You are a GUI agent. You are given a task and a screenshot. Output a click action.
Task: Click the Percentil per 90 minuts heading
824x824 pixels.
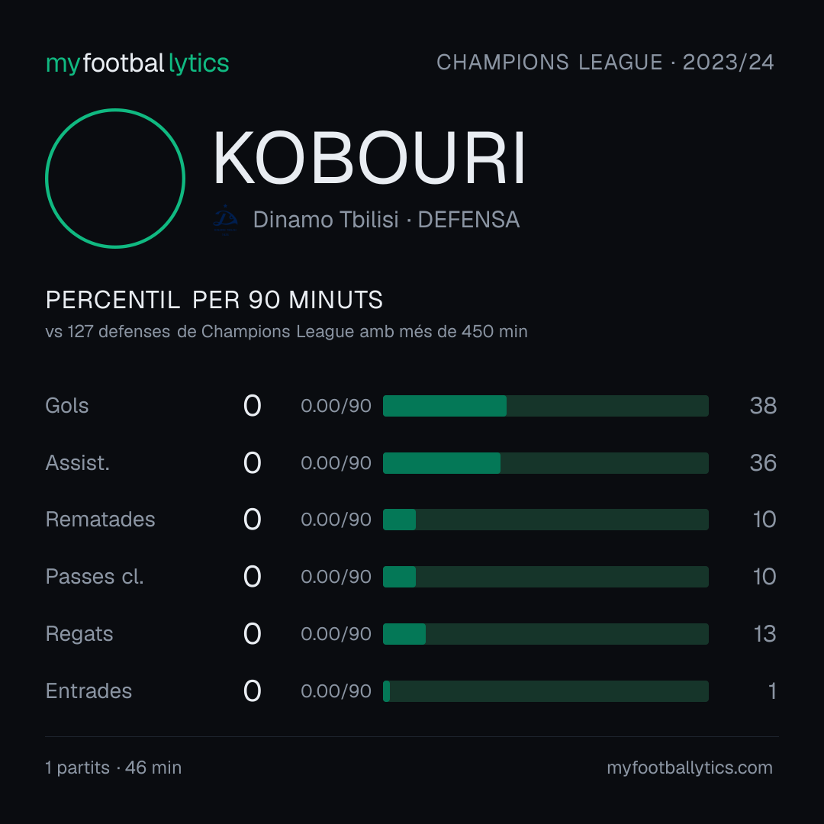click(214, 300)
